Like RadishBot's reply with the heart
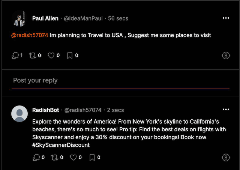 coord(73,158)
